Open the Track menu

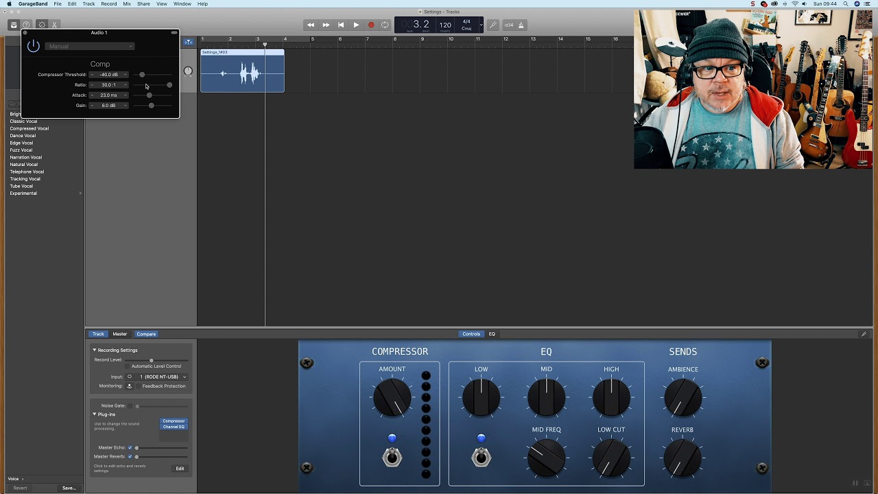click(x=88, y=4)
